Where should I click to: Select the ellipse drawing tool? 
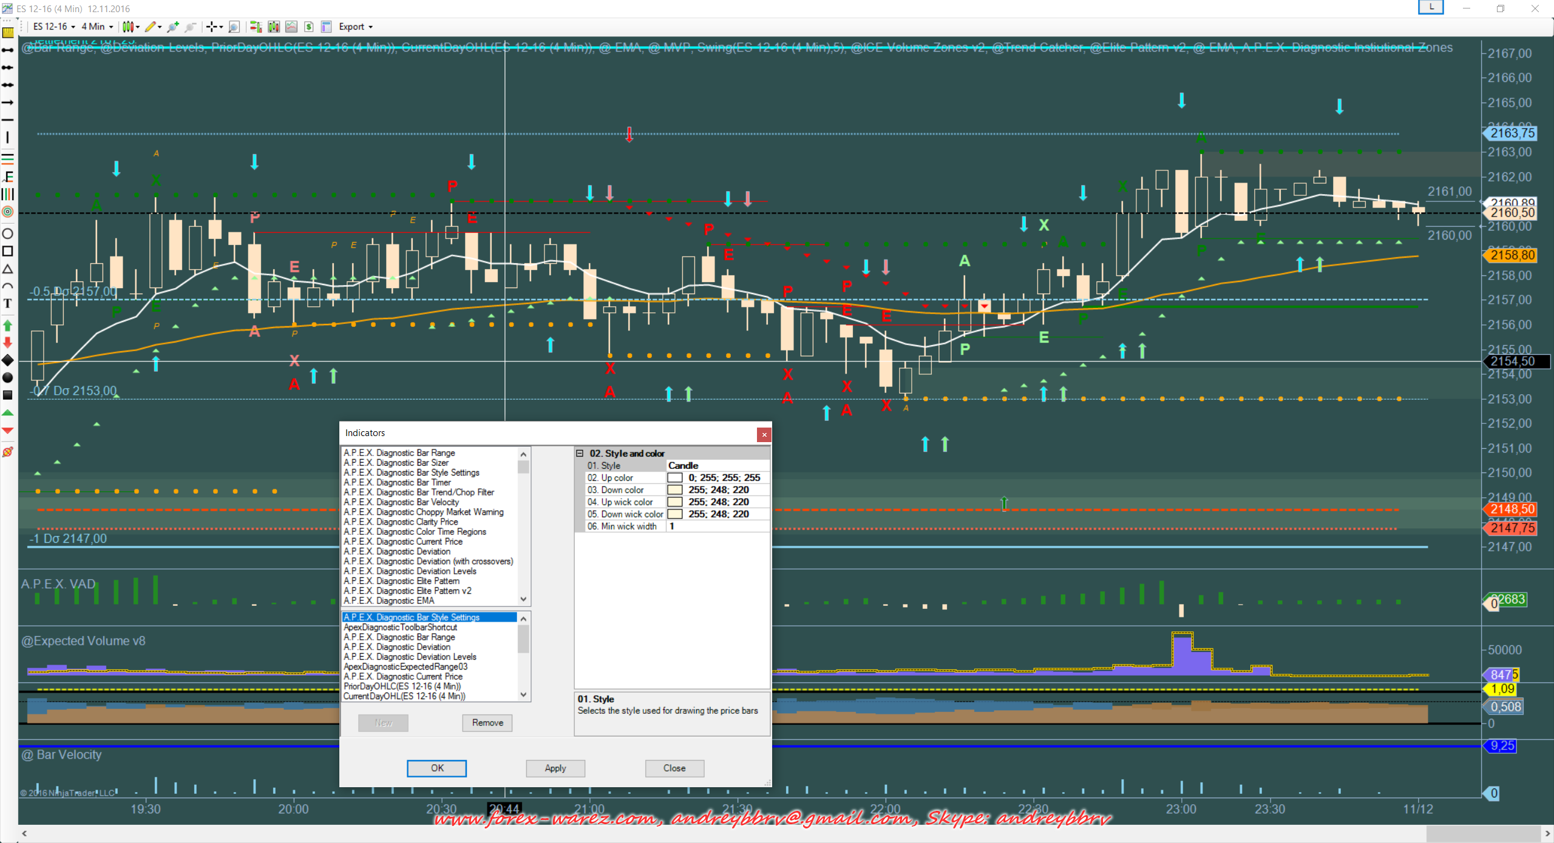point(8,234)
